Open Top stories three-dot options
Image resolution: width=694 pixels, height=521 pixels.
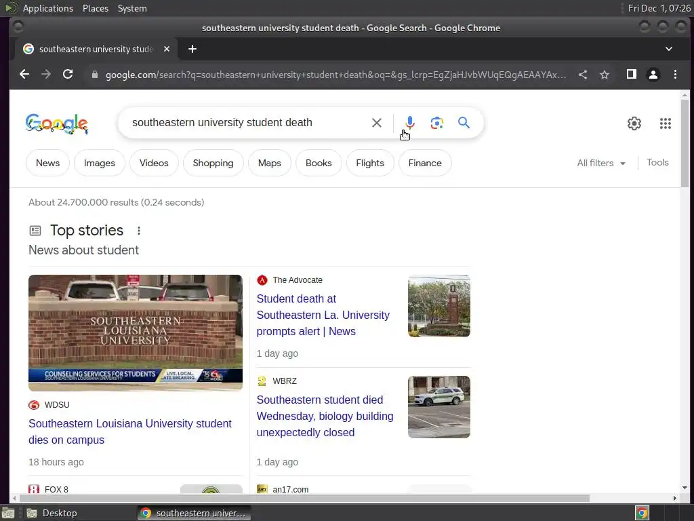(138, 231)
